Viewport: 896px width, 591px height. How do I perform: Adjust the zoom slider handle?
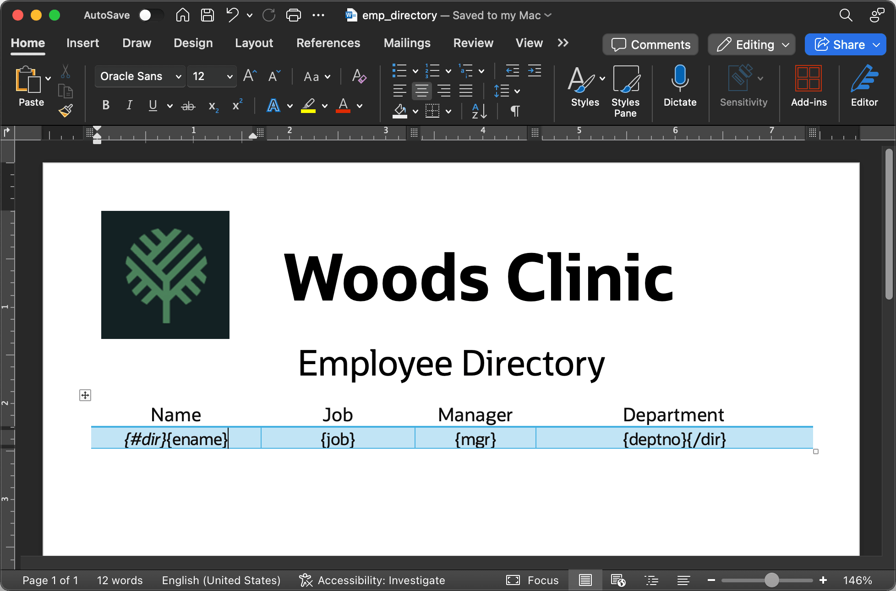coord(772,580)
